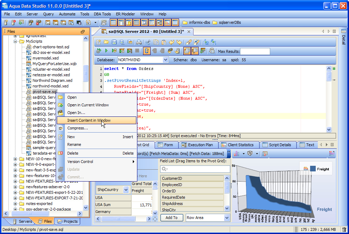Click the 3D cube icon in chart toolbar

[250, 154]
